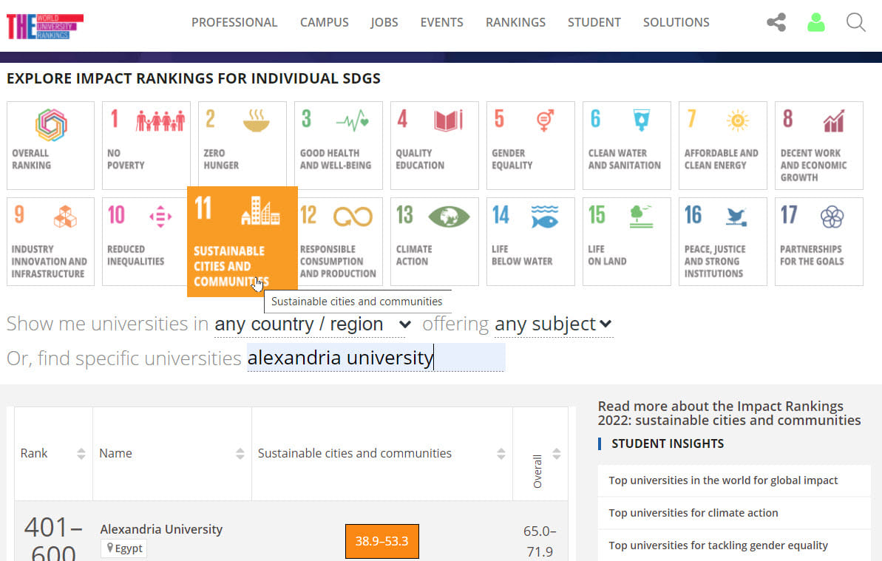
Task: Open the any subject dropdown
Action: (553, 324)
